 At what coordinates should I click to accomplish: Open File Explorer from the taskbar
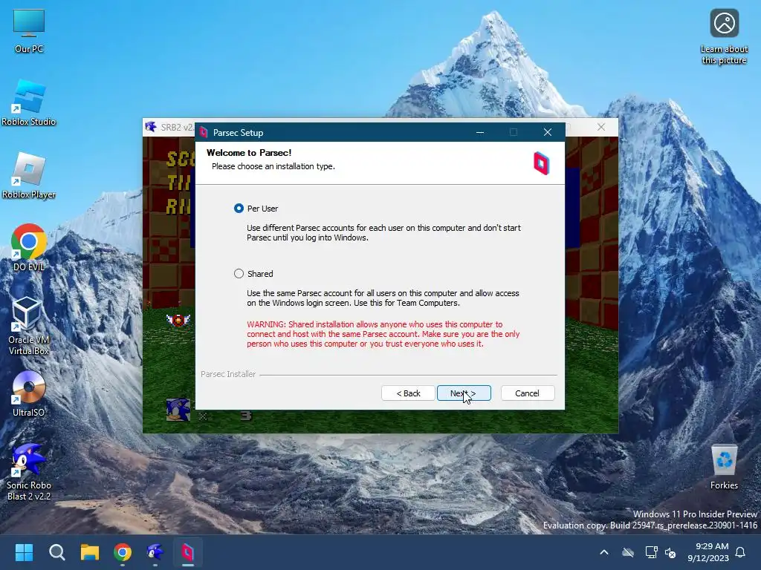point(90,552)
